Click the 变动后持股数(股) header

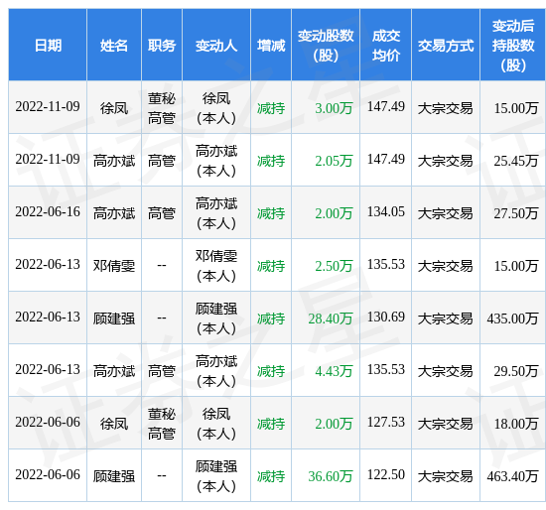pos(513,46)
